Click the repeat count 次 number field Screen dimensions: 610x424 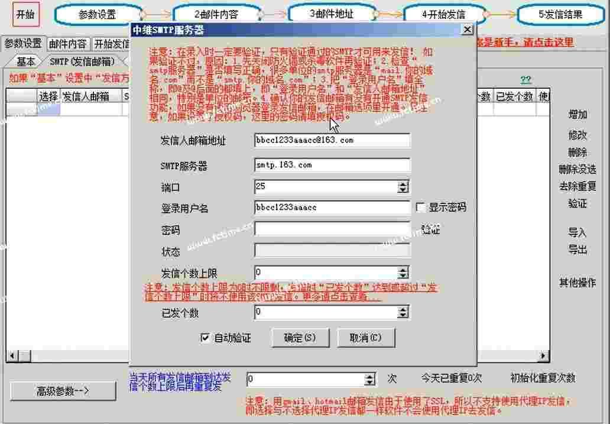click(x=307, y=379)
